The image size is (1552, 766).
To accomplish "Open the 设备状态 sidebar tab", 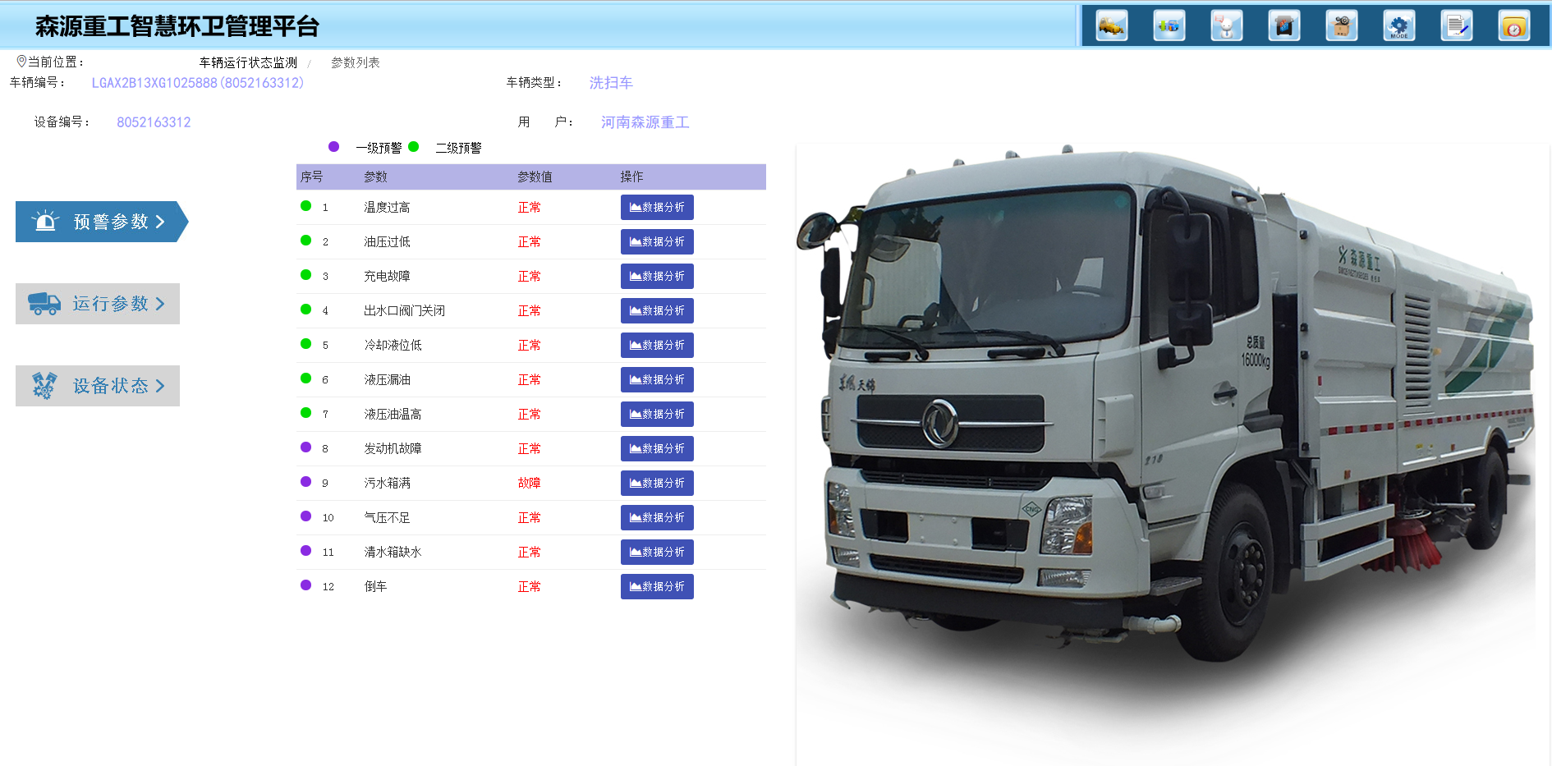I will click(98, 386).
